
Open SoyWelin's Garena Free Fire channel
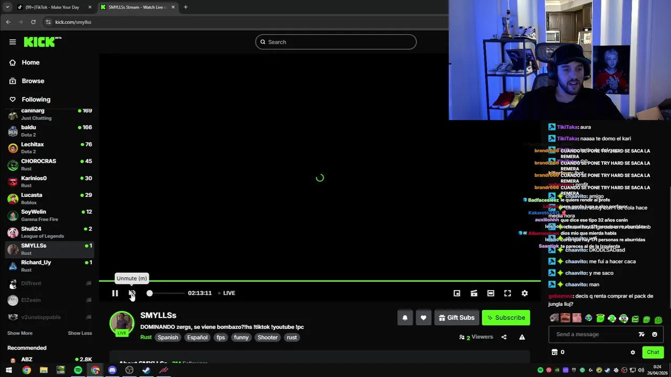(x=50, y=215)
